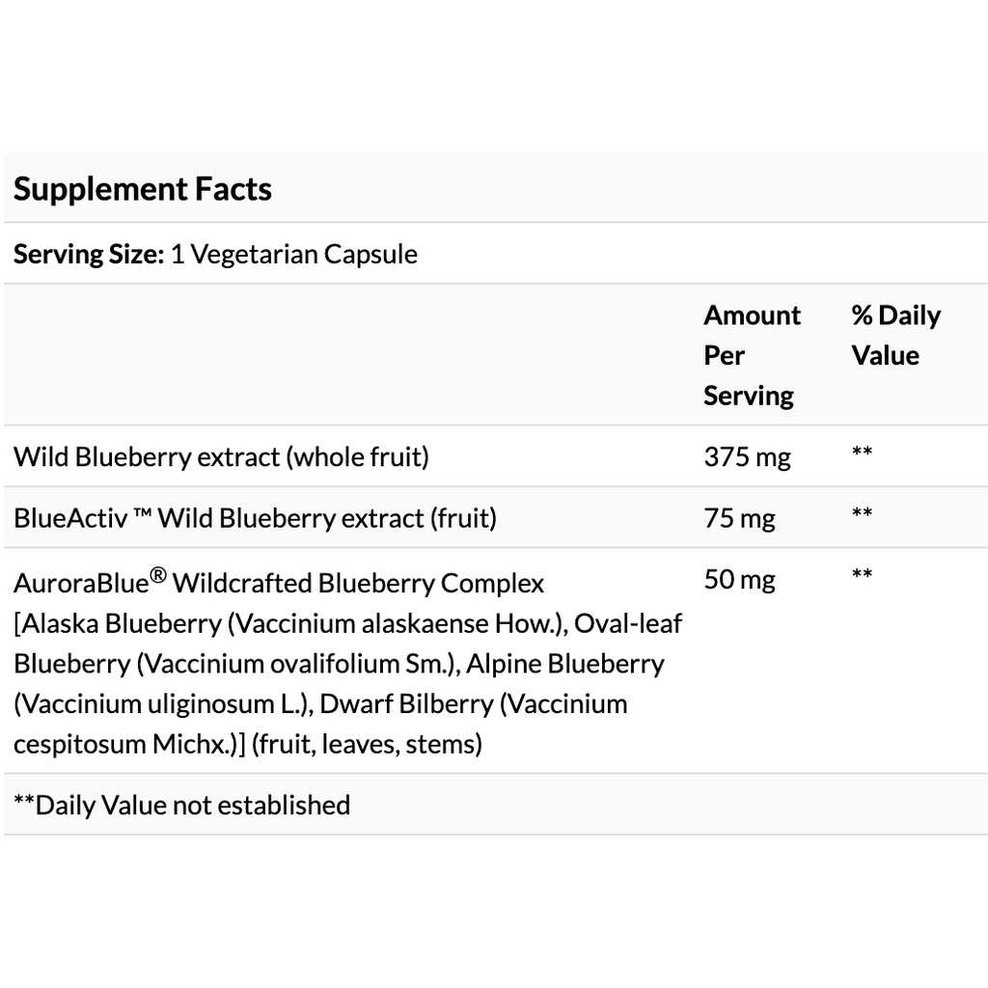
Task: Click the % Daily Value column header
Action: point(896,335)
